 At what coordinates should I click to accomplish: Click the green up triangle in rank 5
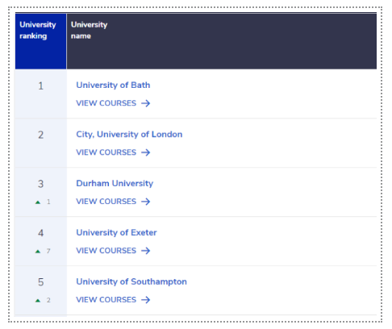point(38,301)
